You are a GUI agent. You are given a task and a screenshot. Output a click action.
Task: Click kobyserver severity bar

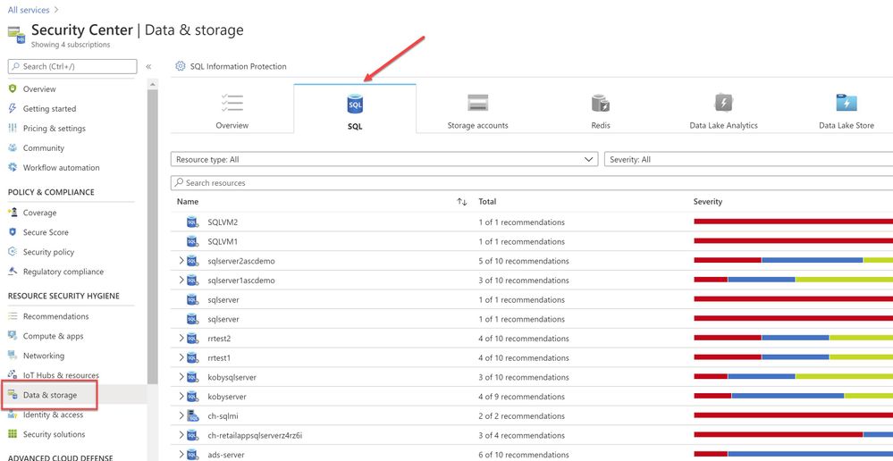click(794, 396)
